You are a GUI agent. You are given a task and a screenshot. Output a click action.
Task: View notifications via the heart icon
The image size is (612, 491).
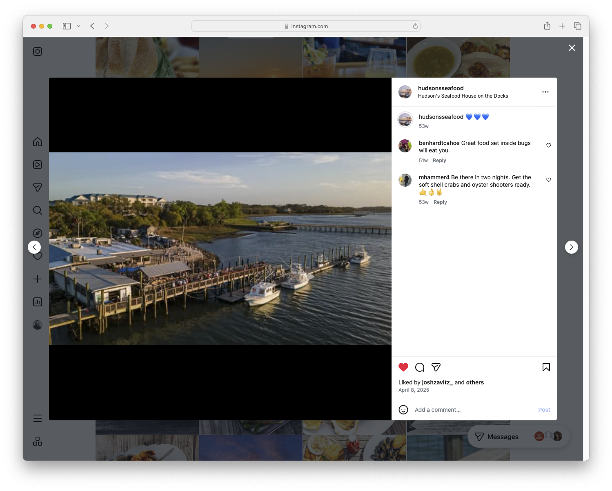tap(37, 256)
